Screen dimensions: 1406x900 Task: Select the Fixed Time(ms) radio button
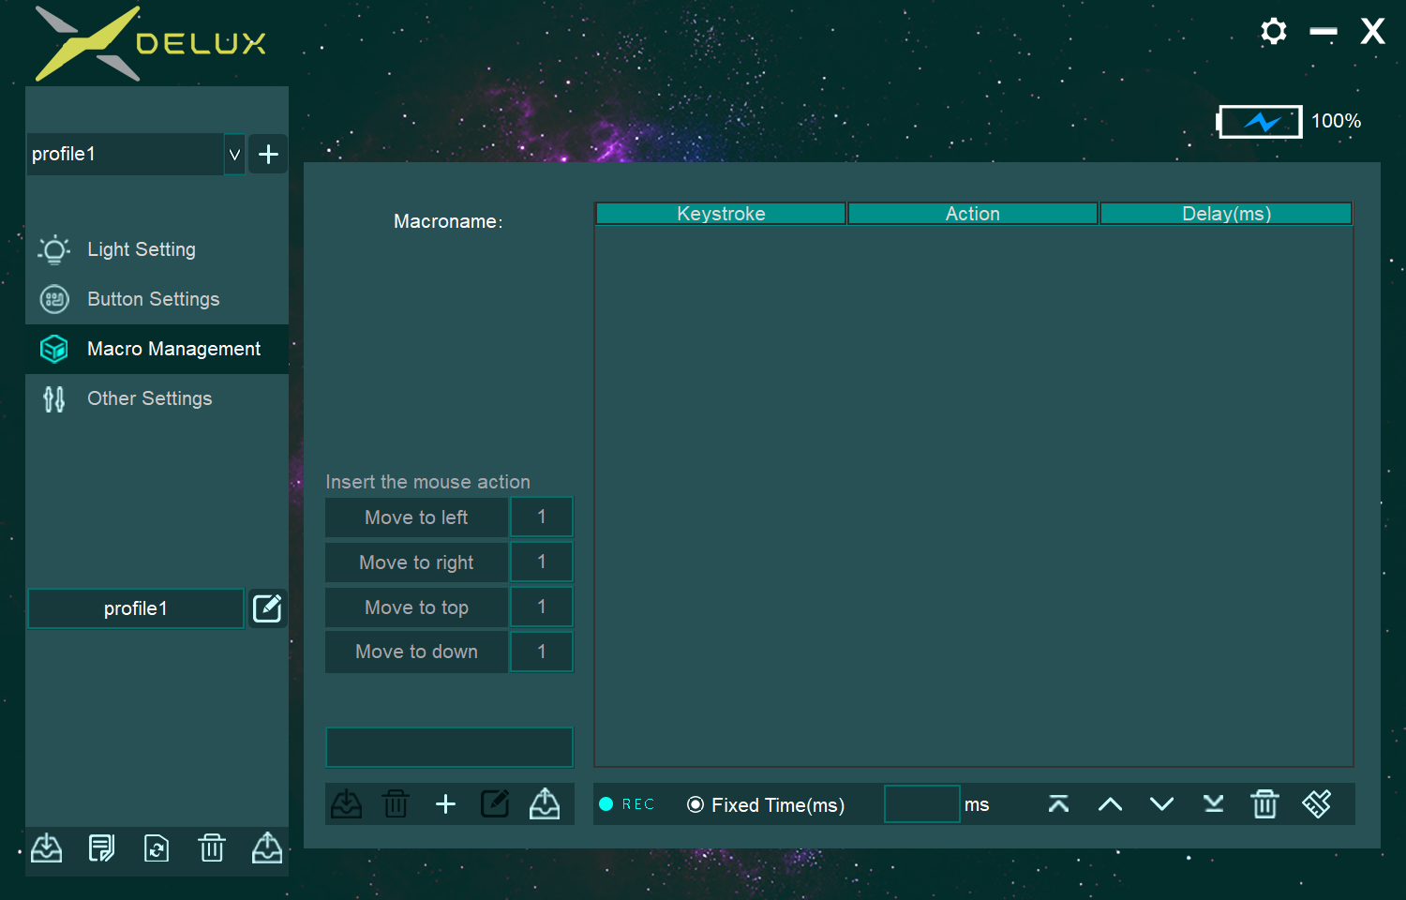click(696, 805)
